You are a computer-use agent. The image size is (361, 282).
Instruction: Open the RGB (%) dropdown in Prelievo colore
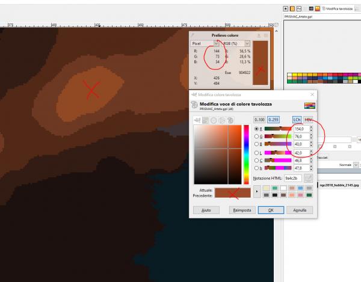click(236, 43)
